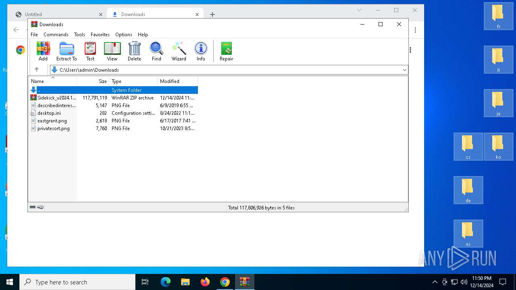Close the Downloads browser tab
This screenshot has height=290, width=516.
(197, 14)
